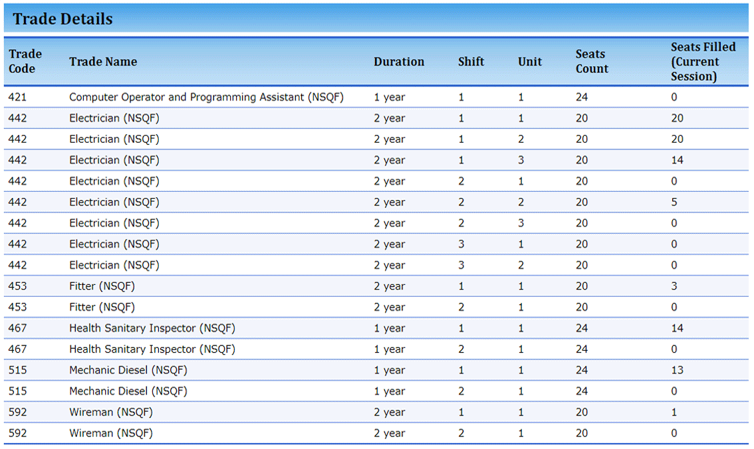754x449 pixels.
Task: Select seats filled value 3 in Fitter row
Action: [x=674, y=286]
